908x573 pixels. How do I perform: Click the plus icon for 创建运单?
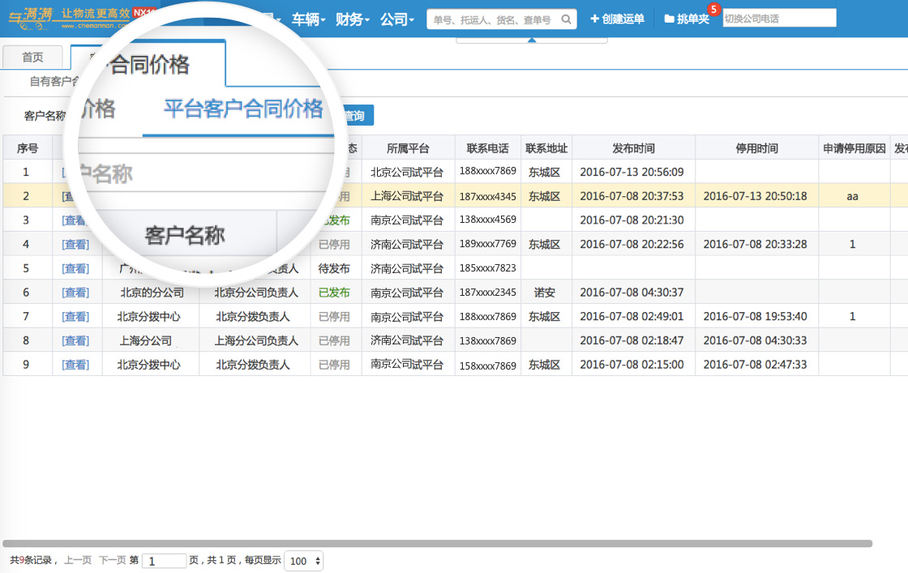pyautogui.click(x=594, y=19)
